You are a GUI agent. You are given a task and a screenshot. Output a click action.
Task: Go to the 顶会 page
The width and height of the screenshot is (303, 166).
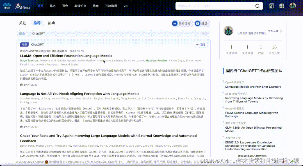(65, 6)
